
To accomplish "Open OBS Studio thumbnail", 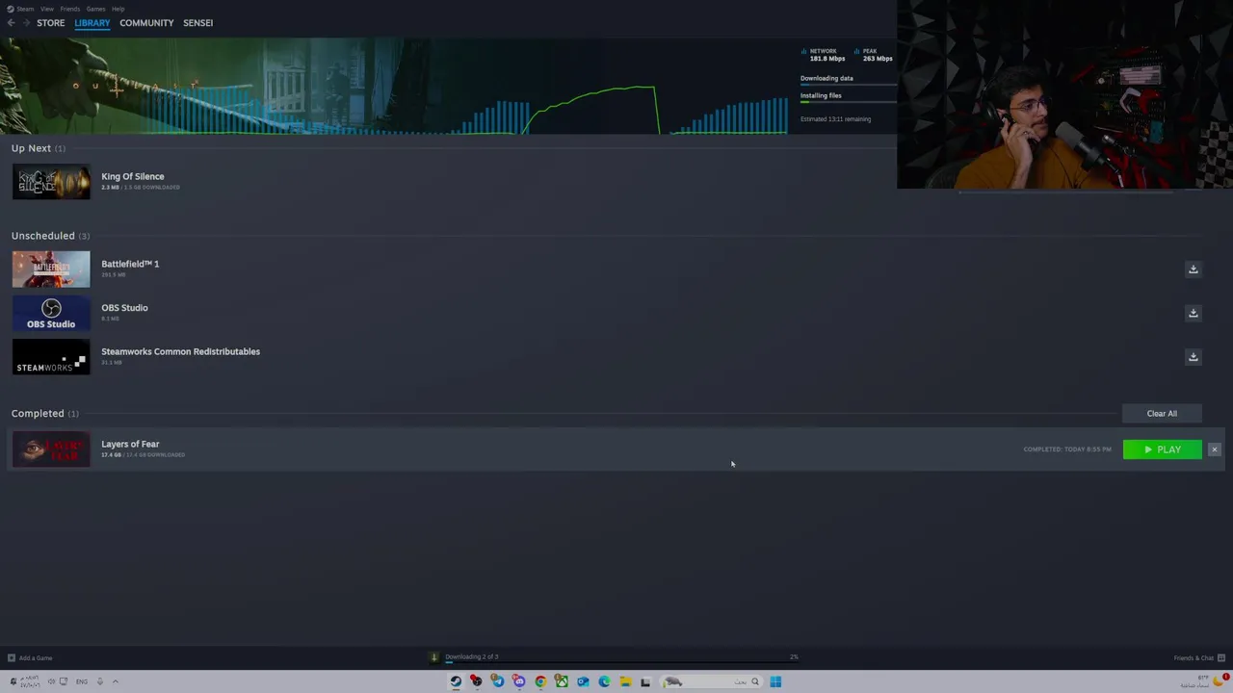I will 51,314.
